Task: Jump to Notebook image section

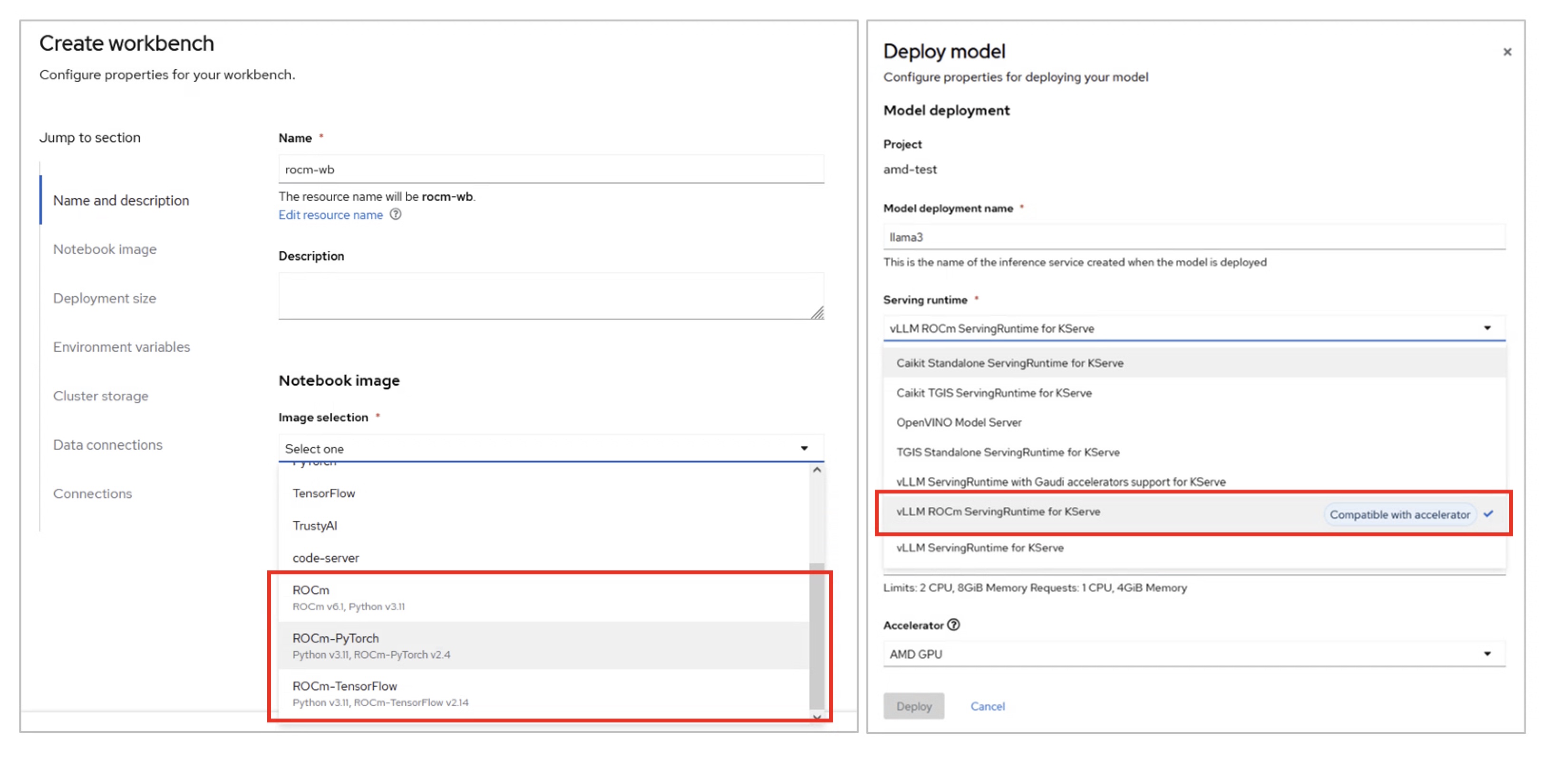Action: (x=105, y=249)
